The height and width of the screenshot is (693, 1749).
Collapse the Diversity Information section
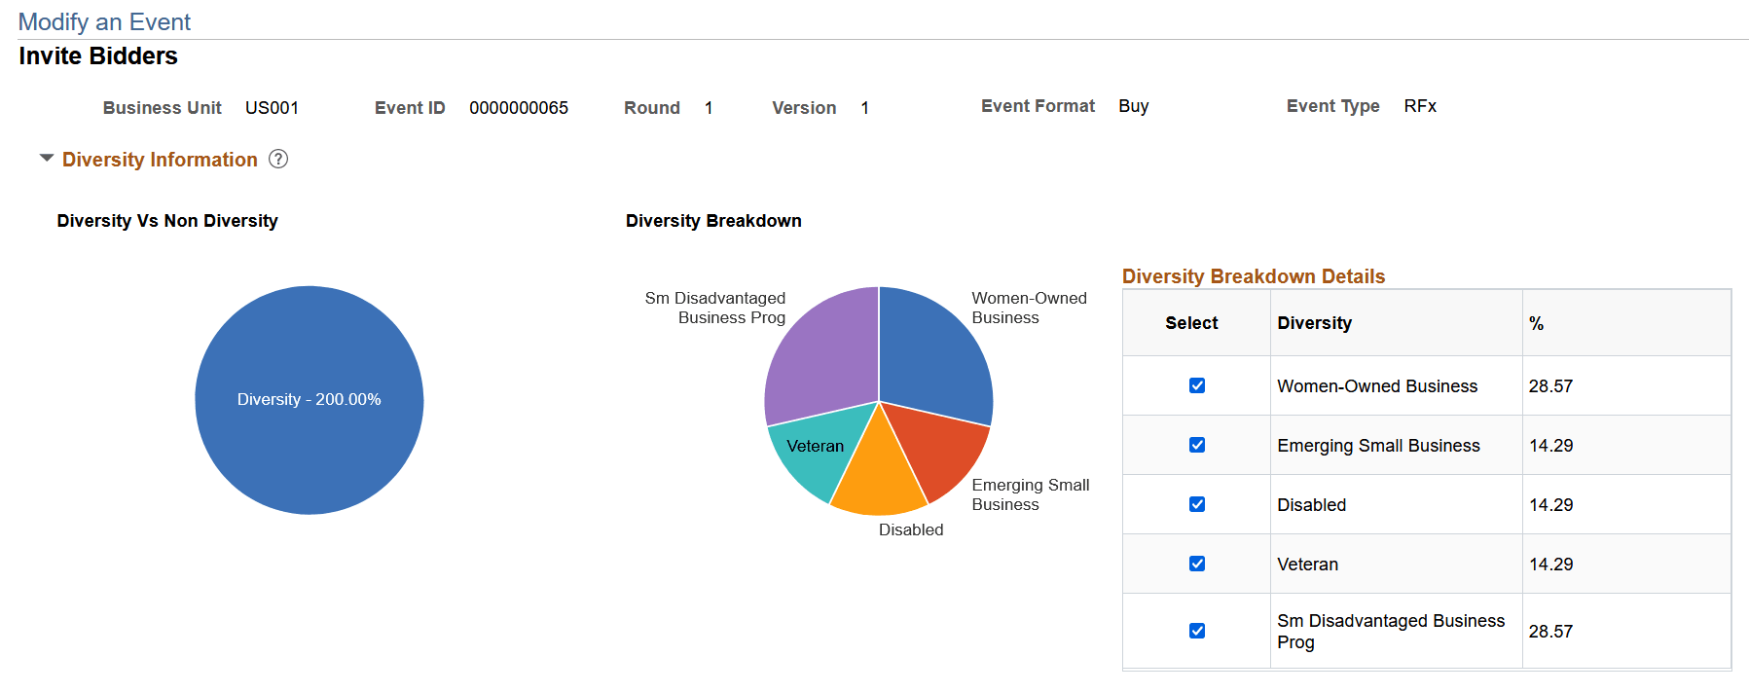click(47, 158)
